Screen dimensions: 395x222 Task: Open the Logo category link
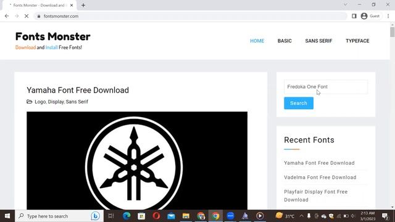click(40, 102)
